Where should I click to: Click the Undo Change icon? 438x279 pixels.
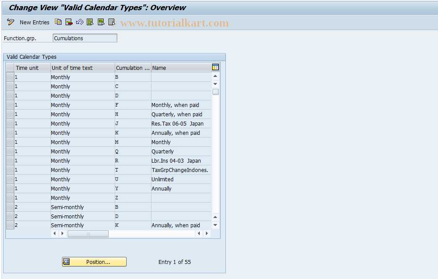[x=80, y=22]
